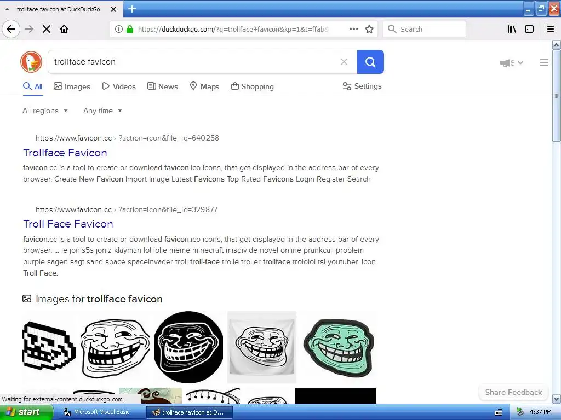Go back to the previous page
The width and height of the screenshot is (561, 420).
[x=11, y=29]
